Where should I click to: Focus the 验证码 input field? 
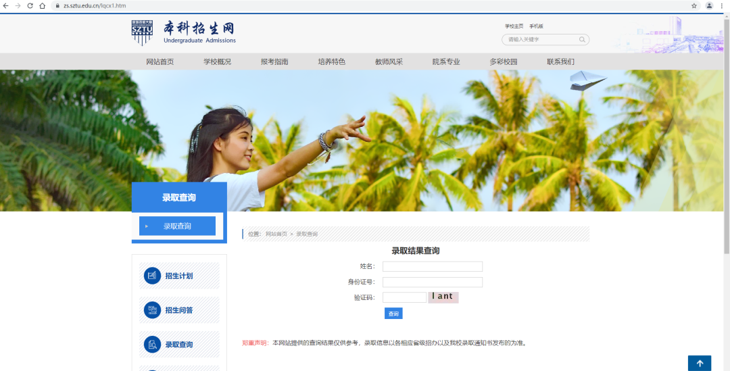pos(405,297)
